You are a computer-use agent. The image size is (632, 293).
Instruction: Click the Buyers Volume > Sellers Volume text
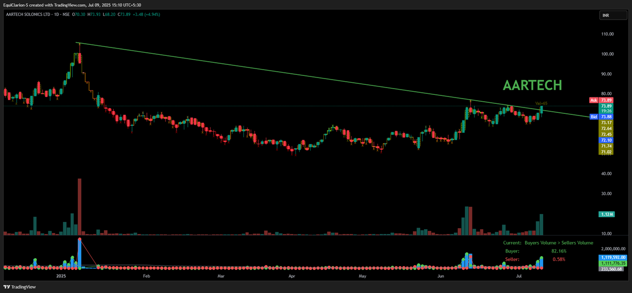[559, 243]
